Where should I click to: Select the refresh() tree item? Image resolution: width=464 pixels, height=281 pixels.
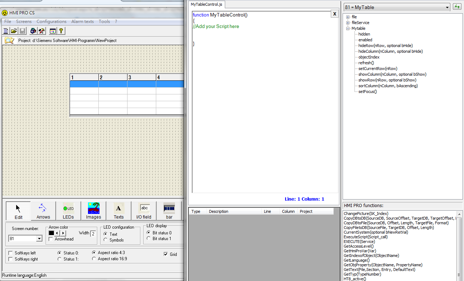pos(366,63)
